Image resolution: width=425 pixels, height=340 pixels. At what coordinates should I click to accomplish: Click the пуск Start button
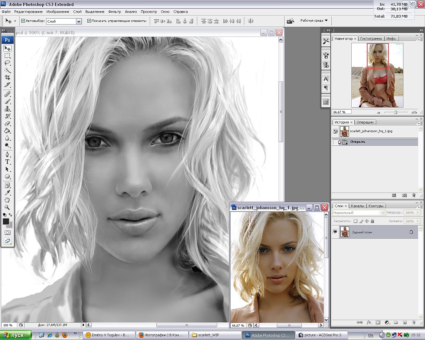click(16, 335)
